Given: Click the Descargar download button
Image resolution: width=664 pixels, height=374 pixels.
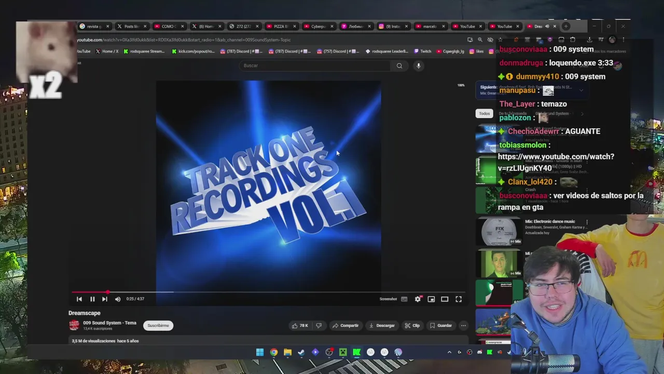Looking at the screenshot, I should click(382, 326).
